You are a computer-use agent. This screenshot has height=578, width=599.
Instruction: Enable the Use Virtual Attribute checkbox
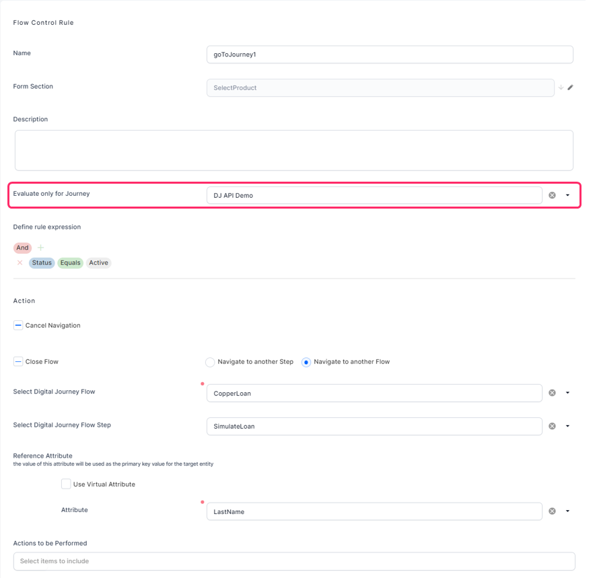click(x=66, y=484)
